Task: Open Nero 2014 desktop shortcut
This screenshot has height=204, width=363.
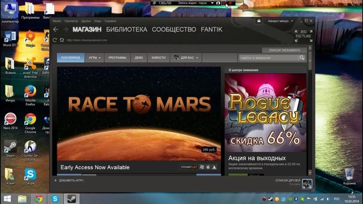Action: tap(10, 121)
